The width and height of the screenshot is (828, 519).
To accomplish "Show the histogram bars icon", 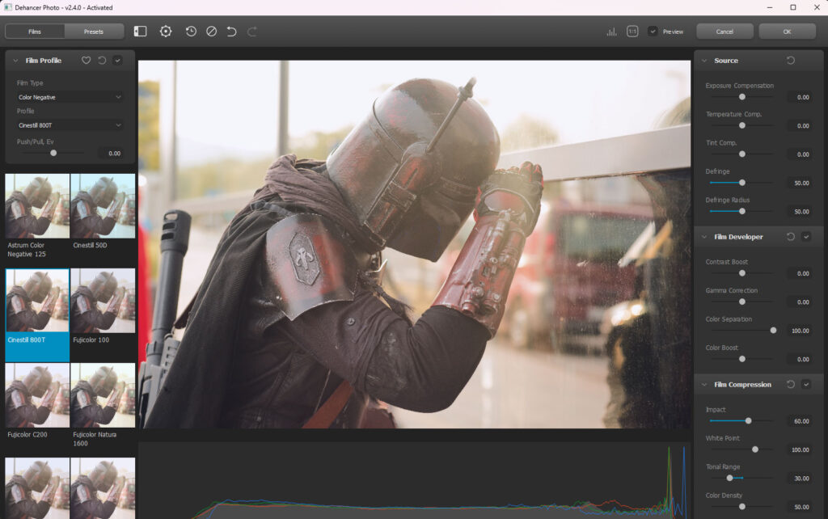I will tap(611, 32).
